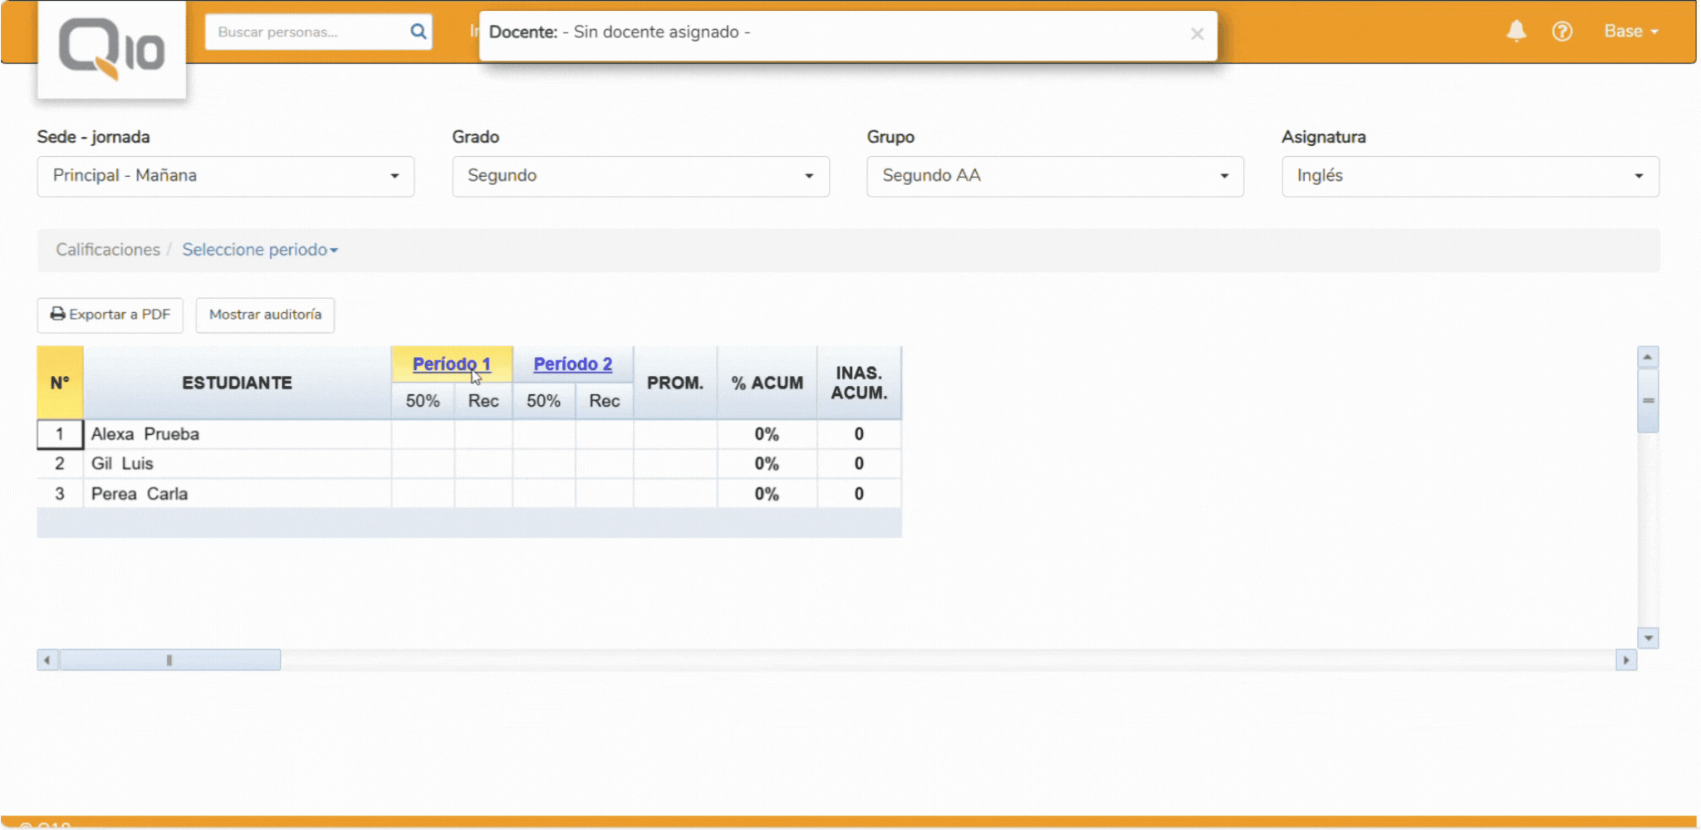Change the Asignatura from Inglés
1701x830 pixels.
pyautogui.click(x=1469, y=176)
